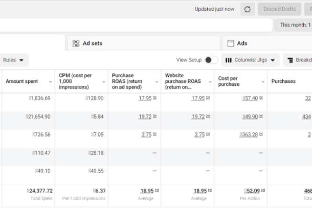Screen dimensions: 312x208
Task: Click the refresh data icon
Action: pos(247,9)
